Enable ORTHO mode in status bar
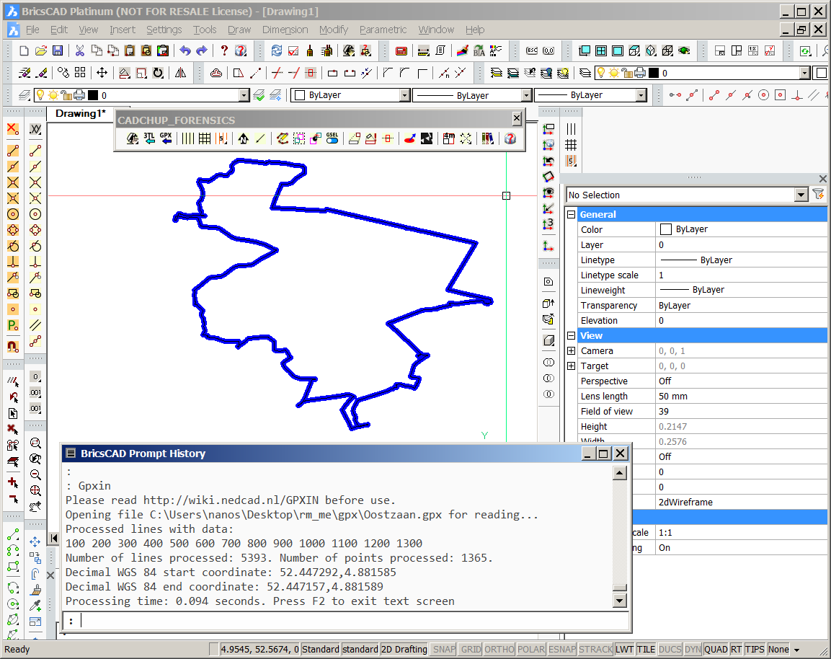 coord(499,650)
